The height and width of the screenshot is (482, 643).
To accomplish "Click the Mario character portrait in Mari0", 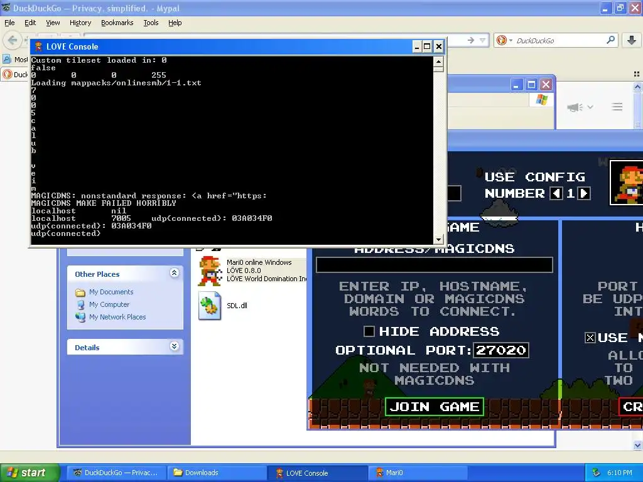I will (x=627, y=183).
